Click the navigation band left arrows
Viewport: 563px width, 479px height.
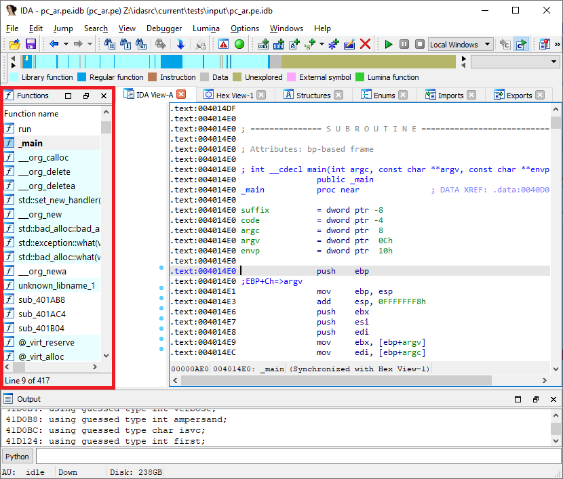pyautogui.click(x=14, y=62)
